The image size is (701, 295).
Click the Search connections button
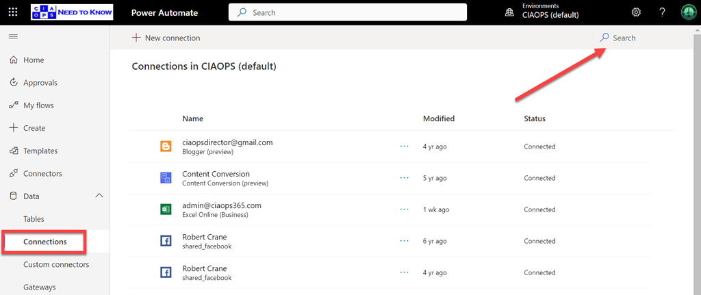click(x=617, y=38)
